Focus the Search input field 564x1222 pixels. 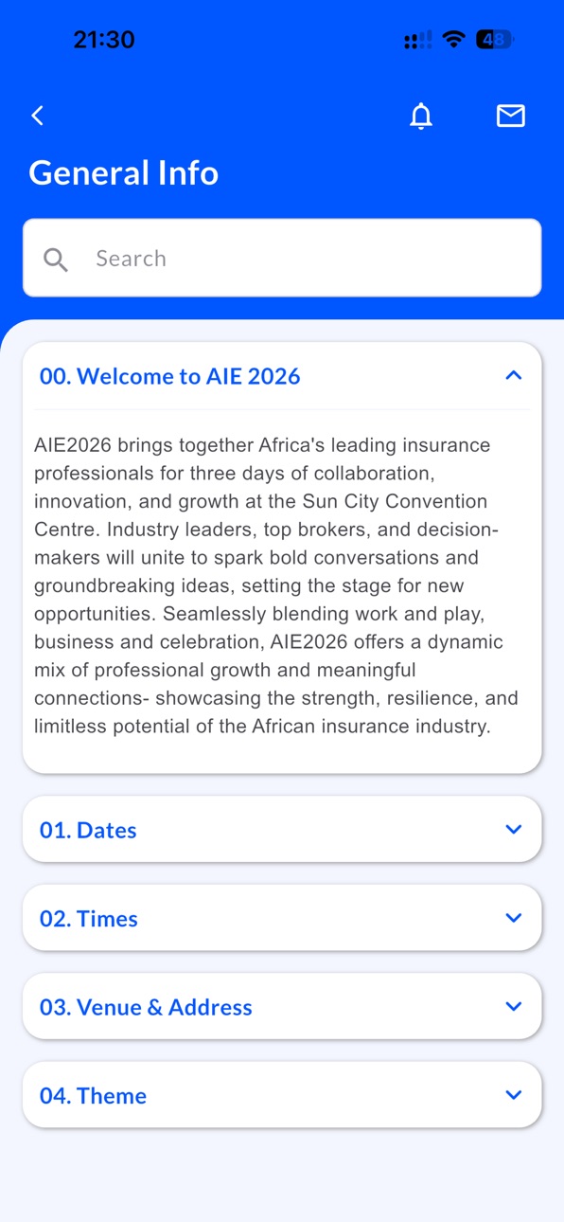pos(282,258)
